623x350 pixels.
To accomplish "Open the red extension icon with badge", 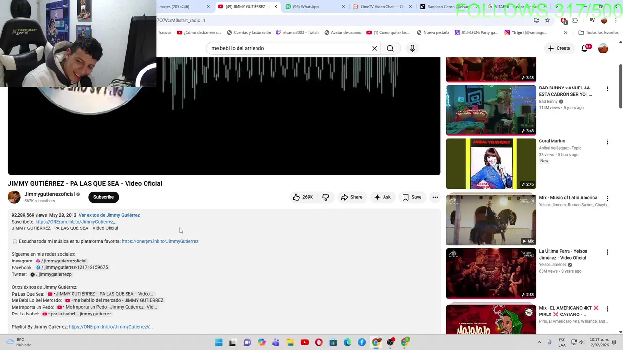I will 564,21.
